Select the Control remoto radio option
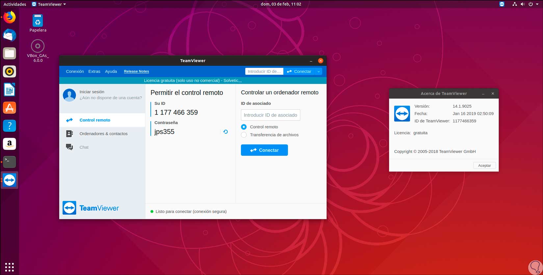This screenshot has width=543, height=275. (x=244, y=127)
